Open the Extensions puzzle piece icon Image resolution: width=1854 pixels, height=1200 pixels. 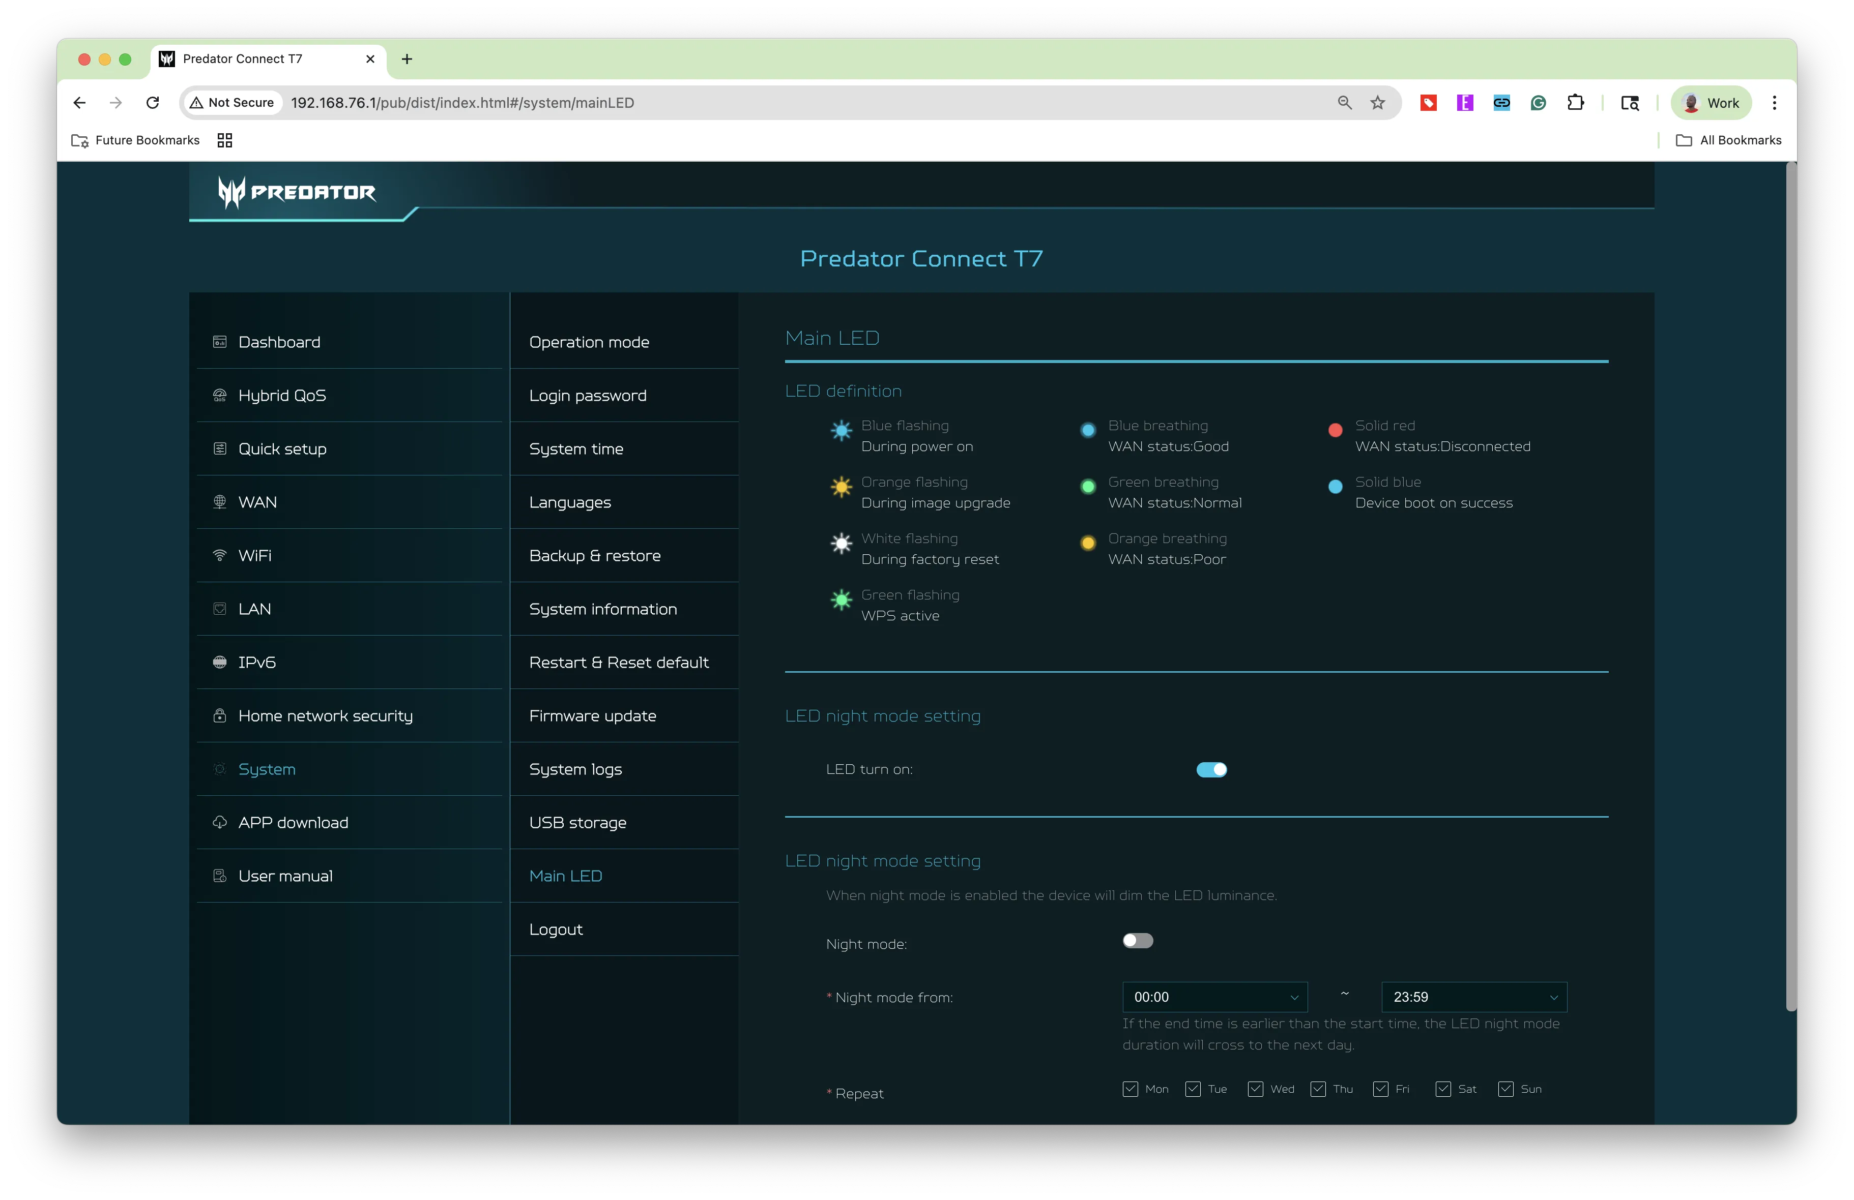coord(1575,103)
